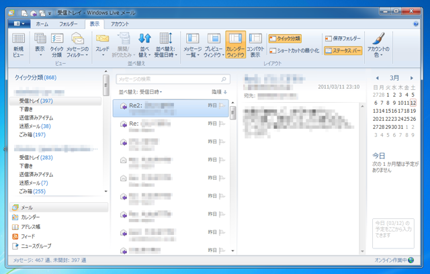Toggle the カレンダーウィンドウ calendar pane button
This screenshot has height=274, width=430.
235,45
